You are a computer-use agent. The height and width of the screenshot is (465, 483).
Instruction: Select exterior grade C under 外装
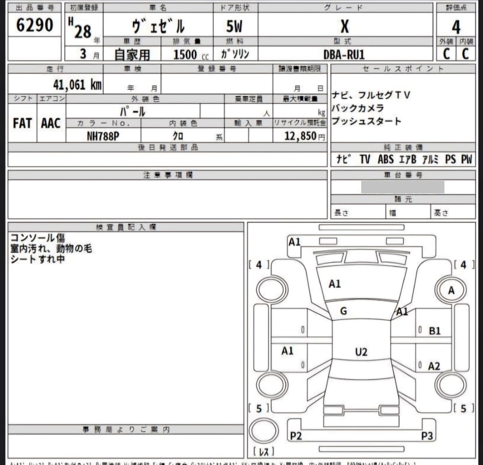coord(446,54)
